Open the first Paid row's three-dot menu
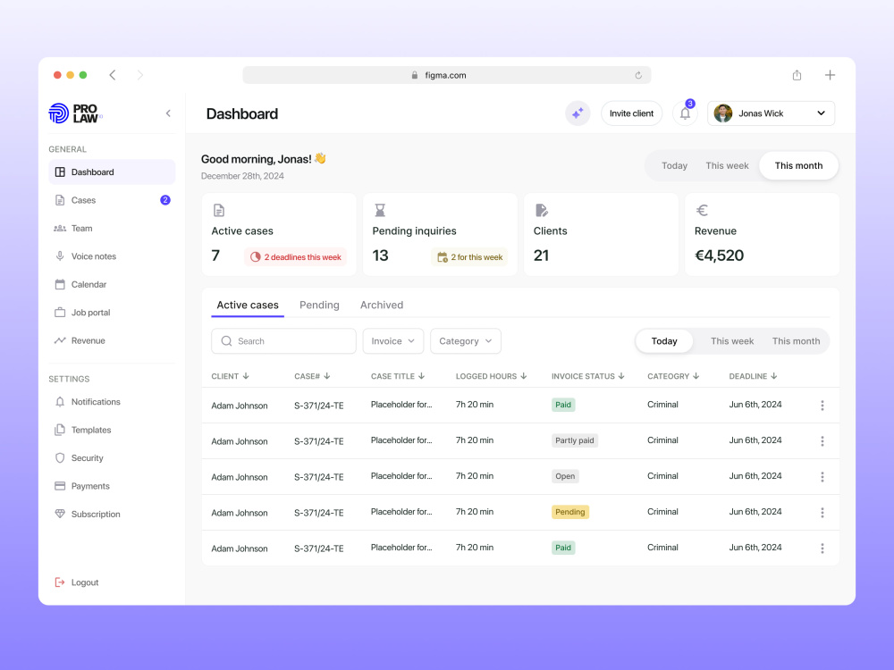This screenshot has height=670, width=894. coord(822,405)
